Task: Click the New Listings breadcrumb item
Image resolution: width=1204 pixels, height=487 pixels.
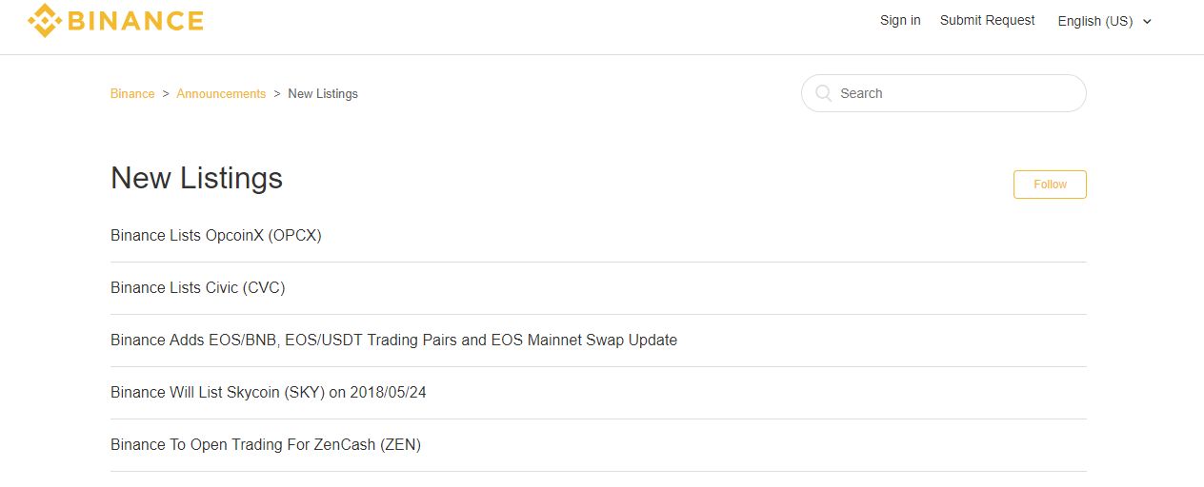Action: pyautogui.click(x=323, y=93)
